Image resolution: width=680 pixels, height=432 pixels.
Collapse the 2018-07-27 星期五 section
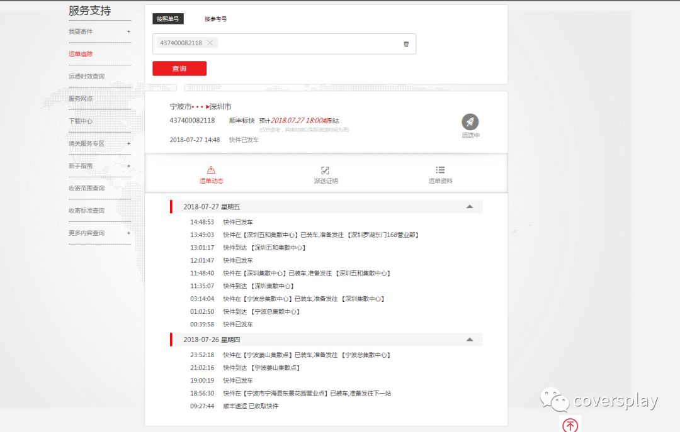point(469,207)
